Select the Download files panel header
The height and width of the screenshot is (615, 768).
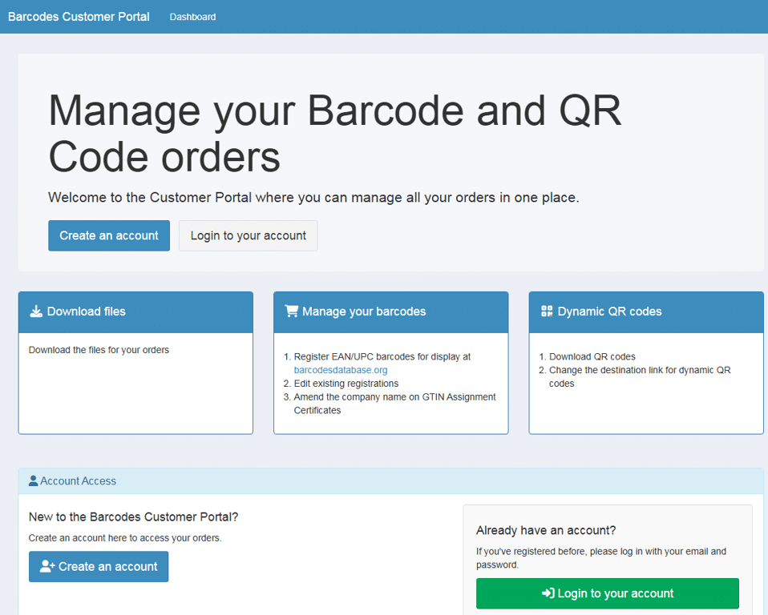(135, 312)
